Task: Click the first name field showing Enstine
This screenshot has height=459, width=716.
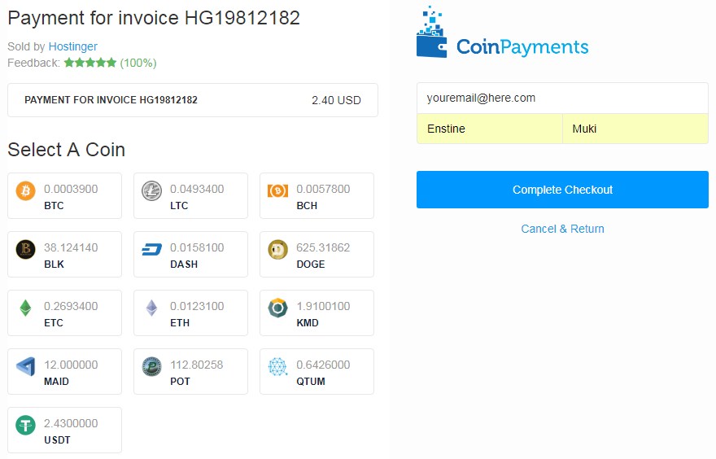Action: tap(490, 129)
